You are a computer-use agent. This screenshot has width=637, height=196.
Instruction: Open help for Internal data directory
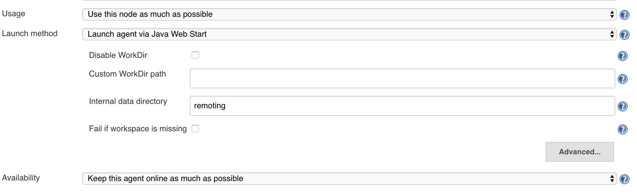point(622,107)
